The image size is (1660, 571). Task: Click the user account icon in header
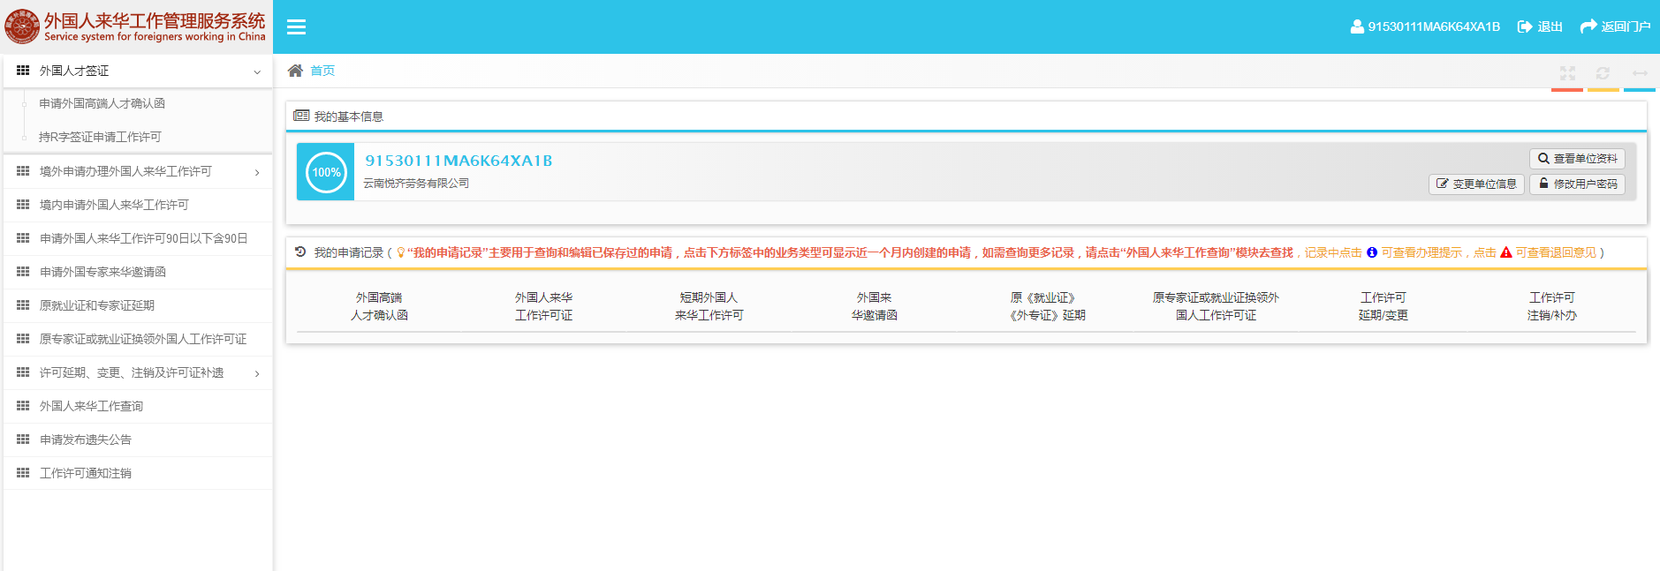[1357, 26]
